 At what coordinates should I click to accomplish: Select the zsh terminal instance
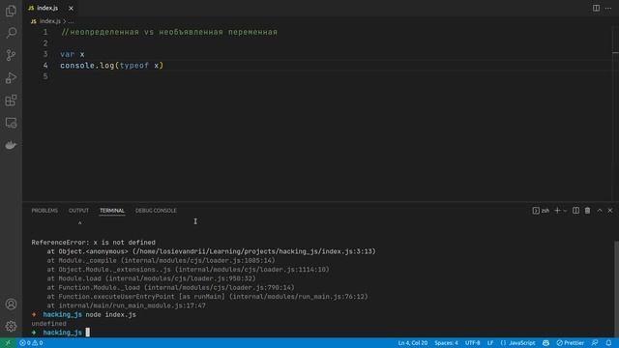tap(541, 211)
